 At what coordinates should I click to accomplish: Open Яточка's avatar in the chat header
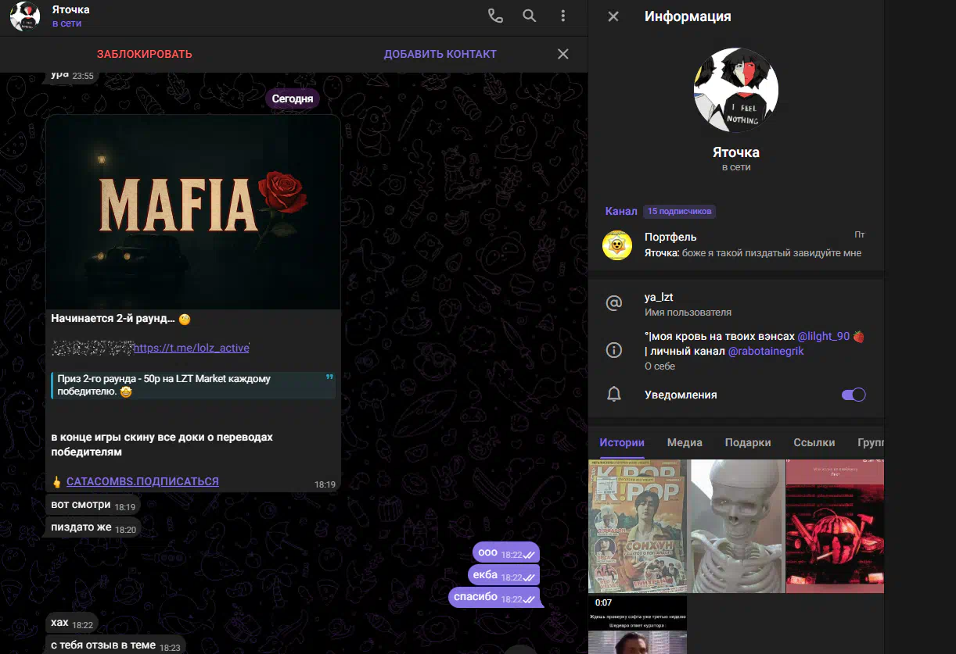tap(25, 16)
